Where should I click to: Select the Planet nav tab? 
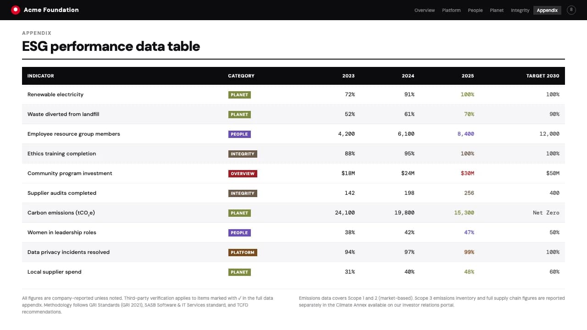(x=497, y=10)
